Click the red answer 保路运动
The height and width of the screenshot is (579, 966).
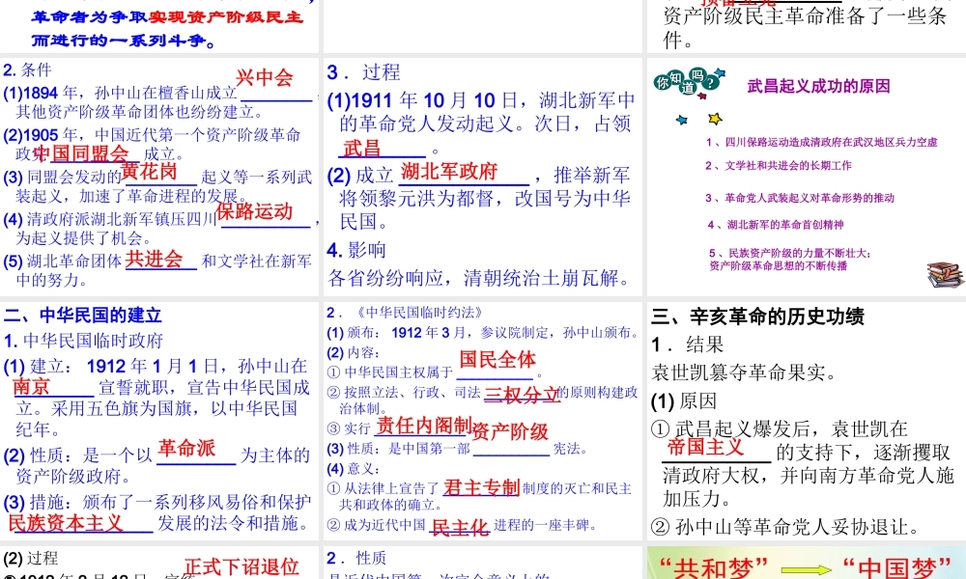pos(254,211)
